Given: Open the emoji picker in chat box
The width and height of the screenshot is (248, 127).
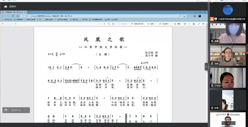Looking at the screenshot, I should coord(6,110).
